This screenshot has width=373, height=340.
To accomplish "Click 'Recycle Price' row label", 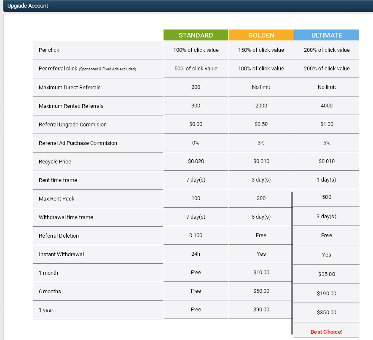I will tap(55, 162).
